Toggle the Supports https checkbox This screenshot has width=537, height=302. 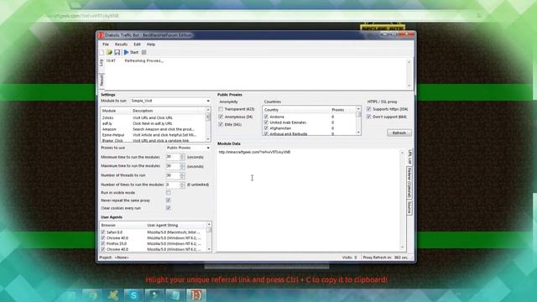click(369, 109)
